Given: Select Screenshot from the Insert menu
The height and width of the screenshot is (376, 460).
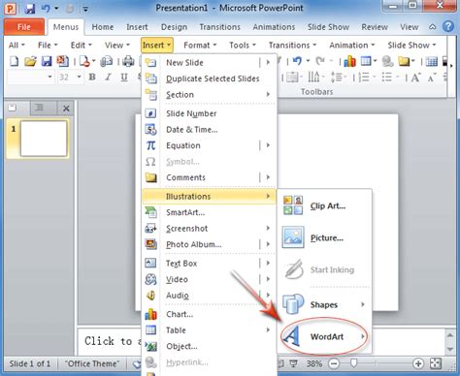Looking at the screenshot, I should pyautogui.click(x=209, y=229).
